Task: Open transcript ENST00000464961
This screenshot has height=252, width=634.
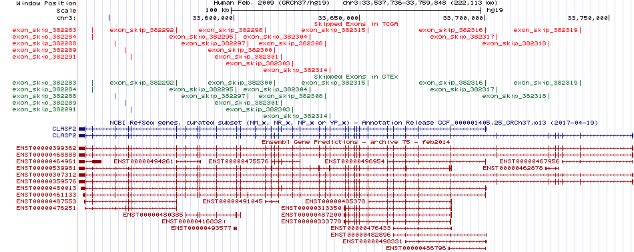Action: point(46,161)
